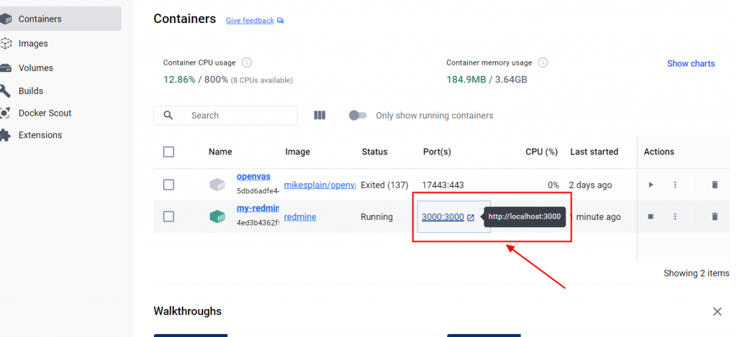Sort by the Name column header
Screen dimensions: 737x337
tap(220, 152)
